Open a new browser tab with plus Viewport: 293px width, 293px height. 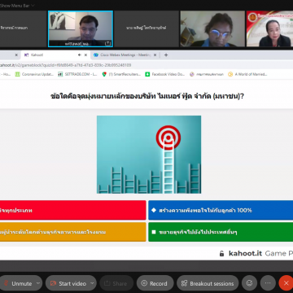coord(166,55)
